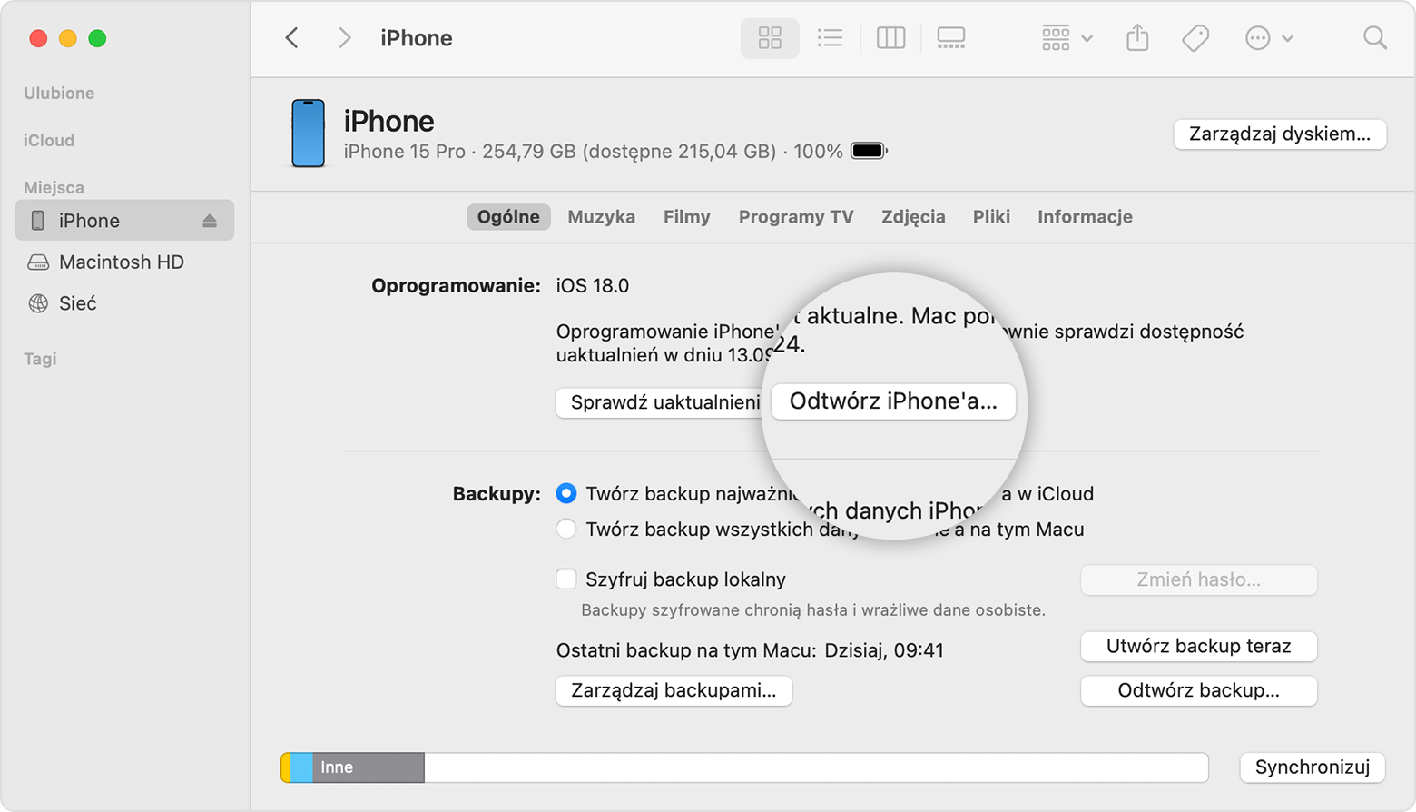Select backup to this Mac radio option
This screenshot has width=1416, height=812.
[x=566, y=529]
